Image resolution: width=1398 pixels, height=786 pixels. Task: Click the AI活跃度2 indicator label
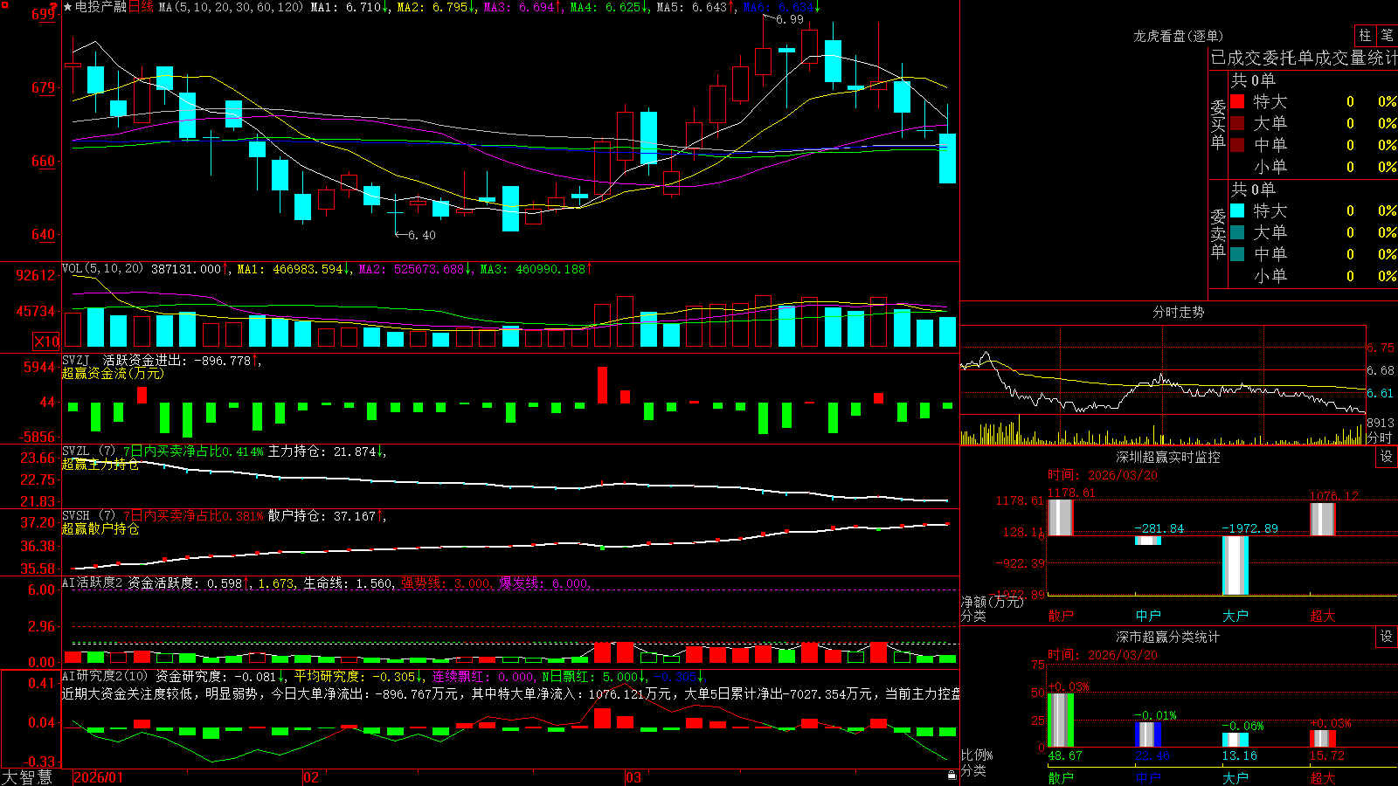[93, 583]
